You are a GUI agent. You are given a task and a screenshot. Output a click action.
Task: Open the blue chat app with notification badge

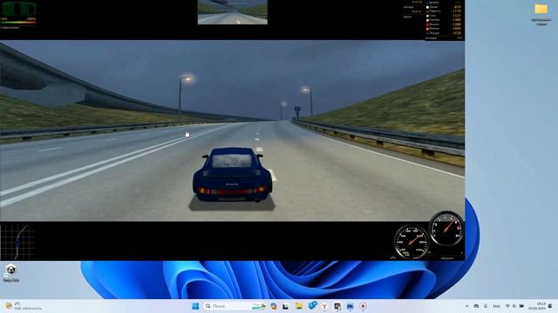312,305
